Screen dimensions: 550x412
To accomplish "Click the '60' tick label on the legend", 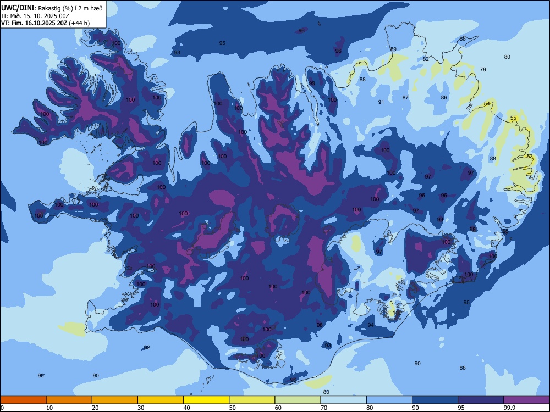I will (278, 408).
